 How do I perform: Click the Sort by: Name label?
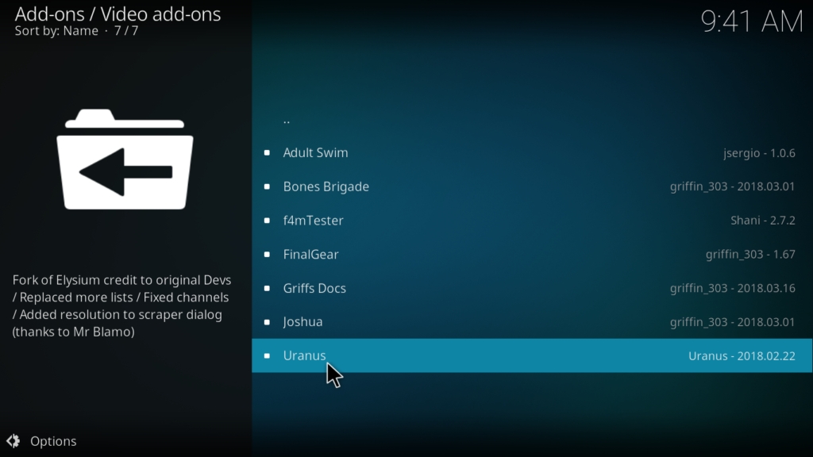coord(56,31)
